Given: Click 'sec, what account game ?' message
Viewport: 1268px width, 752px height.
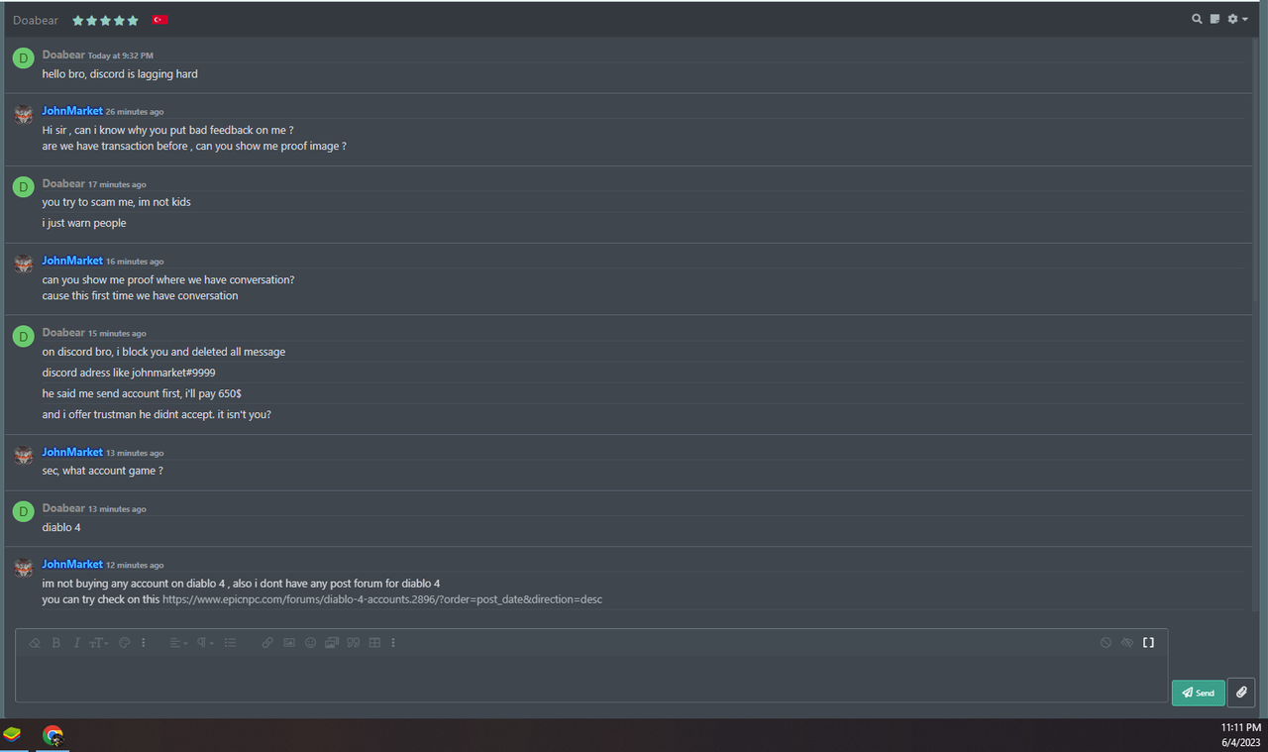Looking at the screenshot, I should 102,471.
